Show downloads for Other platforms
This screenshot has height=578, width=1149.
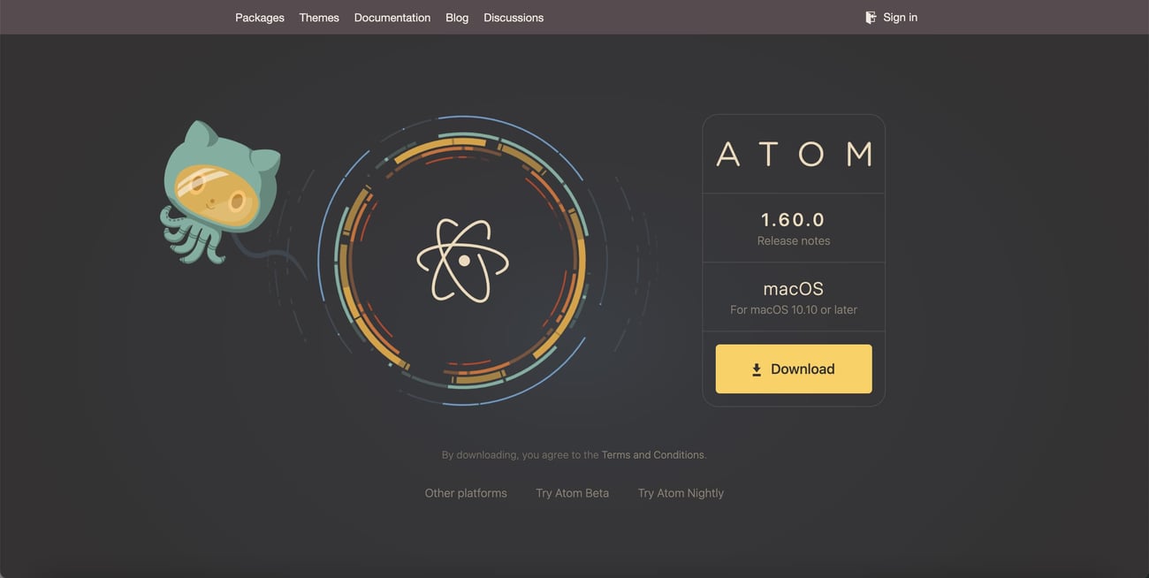coord(466,492)
